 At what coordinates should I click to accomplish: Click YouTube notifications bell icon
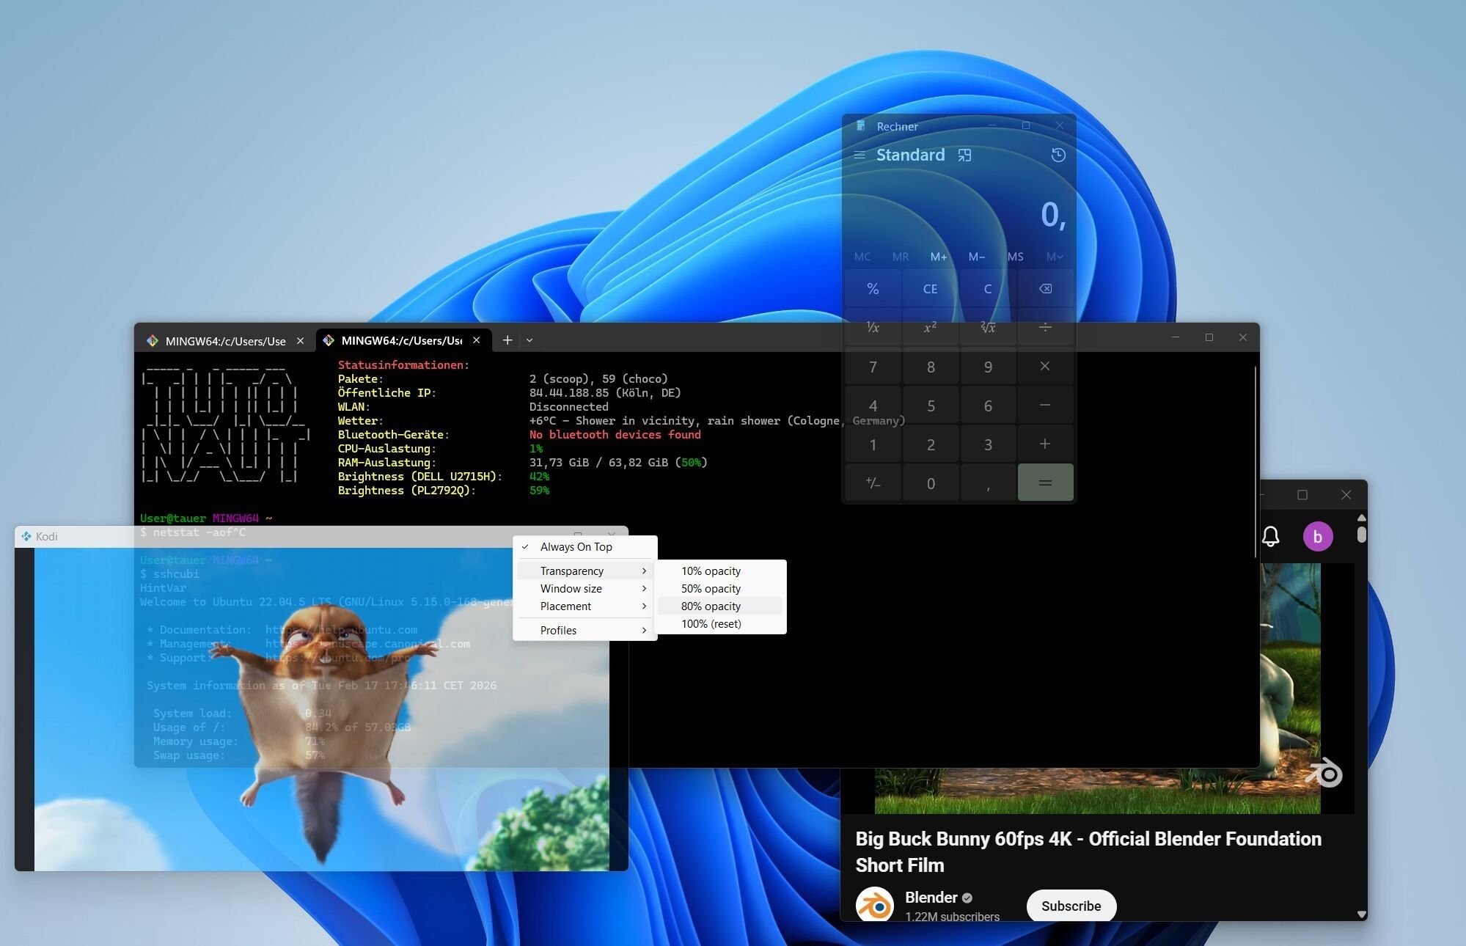[x=1270, y=536]
